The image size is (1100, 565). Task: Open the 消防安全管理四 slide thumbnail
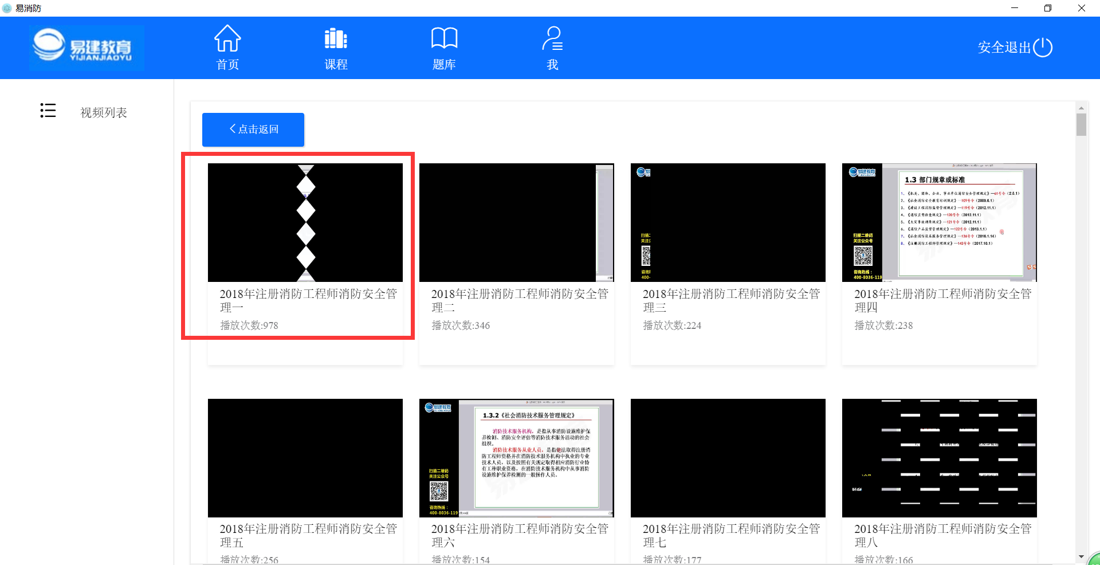(939, 222)
